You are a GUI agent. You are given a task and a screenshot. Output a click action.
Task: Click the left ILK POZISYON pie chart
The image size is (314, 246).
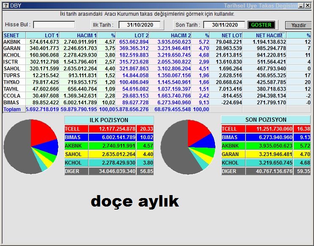(x=31, y=147)
